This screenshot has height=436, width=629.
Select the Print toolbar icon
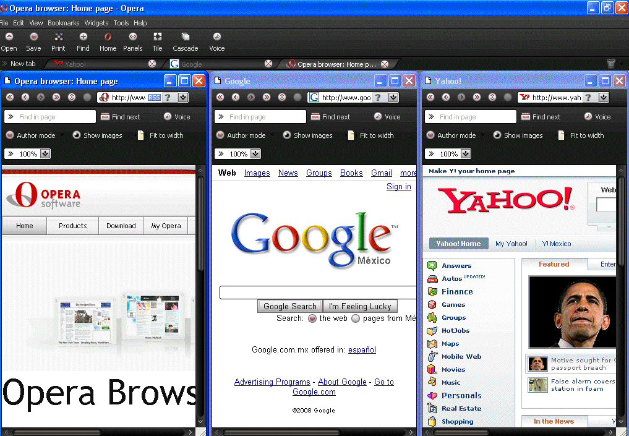tap(58, 41)
